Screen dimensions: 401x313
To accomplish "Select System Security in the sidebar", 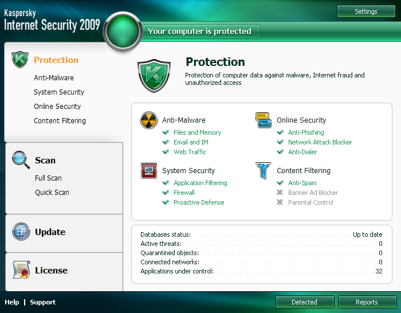I will (x=59, y=92).
